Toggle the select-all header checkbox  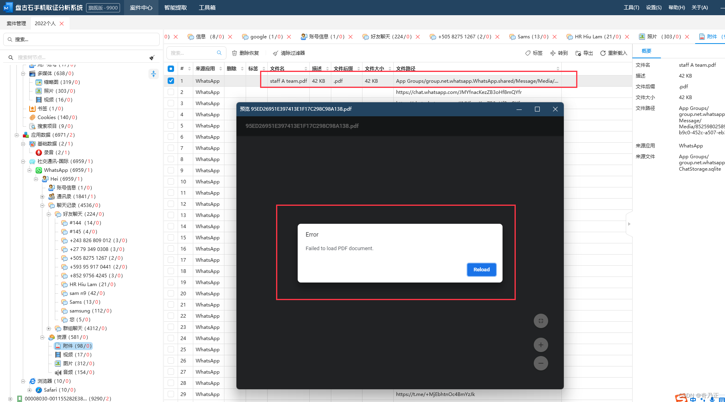(x=171, y=69)
